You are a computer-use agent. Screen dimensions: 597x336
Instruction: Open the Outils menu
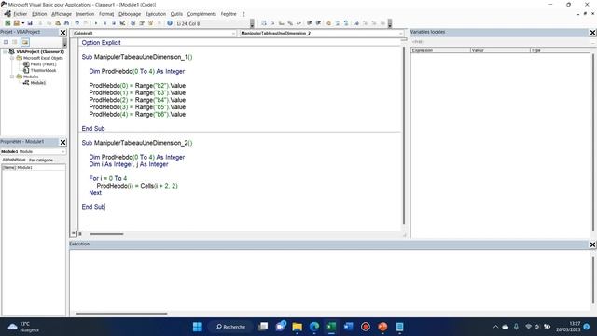[176, 14]
